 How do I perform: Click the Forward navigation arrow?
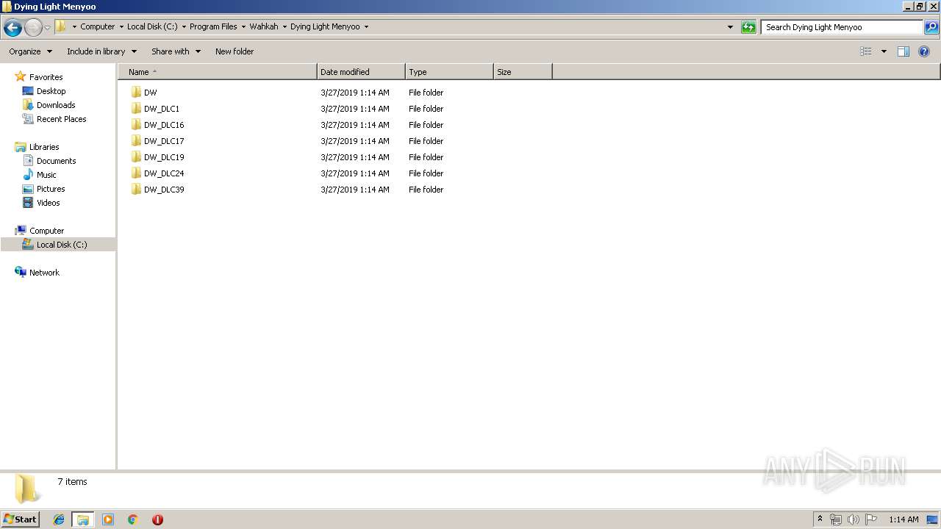click(x=33, y=28)
